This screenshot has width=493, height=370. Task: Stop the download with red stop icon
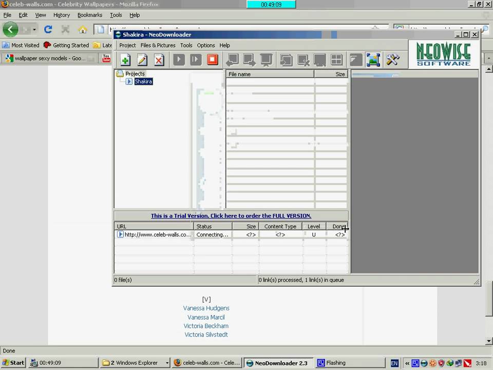213,60
